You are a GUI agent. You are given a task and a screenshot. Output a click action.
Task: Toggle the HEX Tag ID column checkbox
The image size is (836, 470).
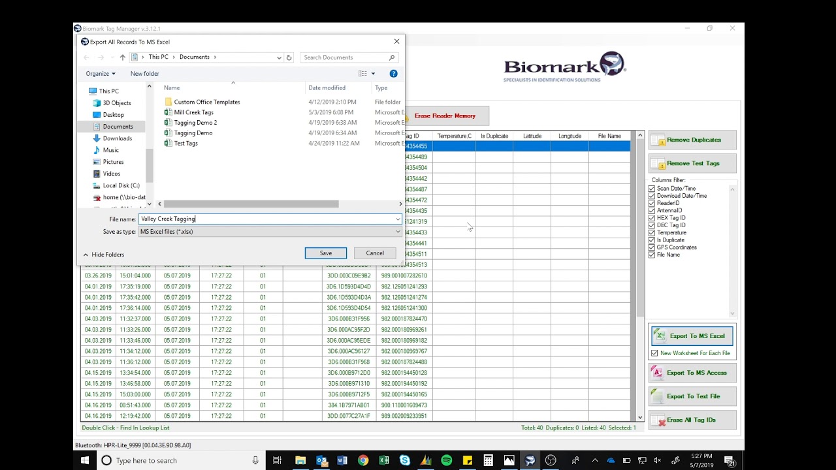coord(652,218)
